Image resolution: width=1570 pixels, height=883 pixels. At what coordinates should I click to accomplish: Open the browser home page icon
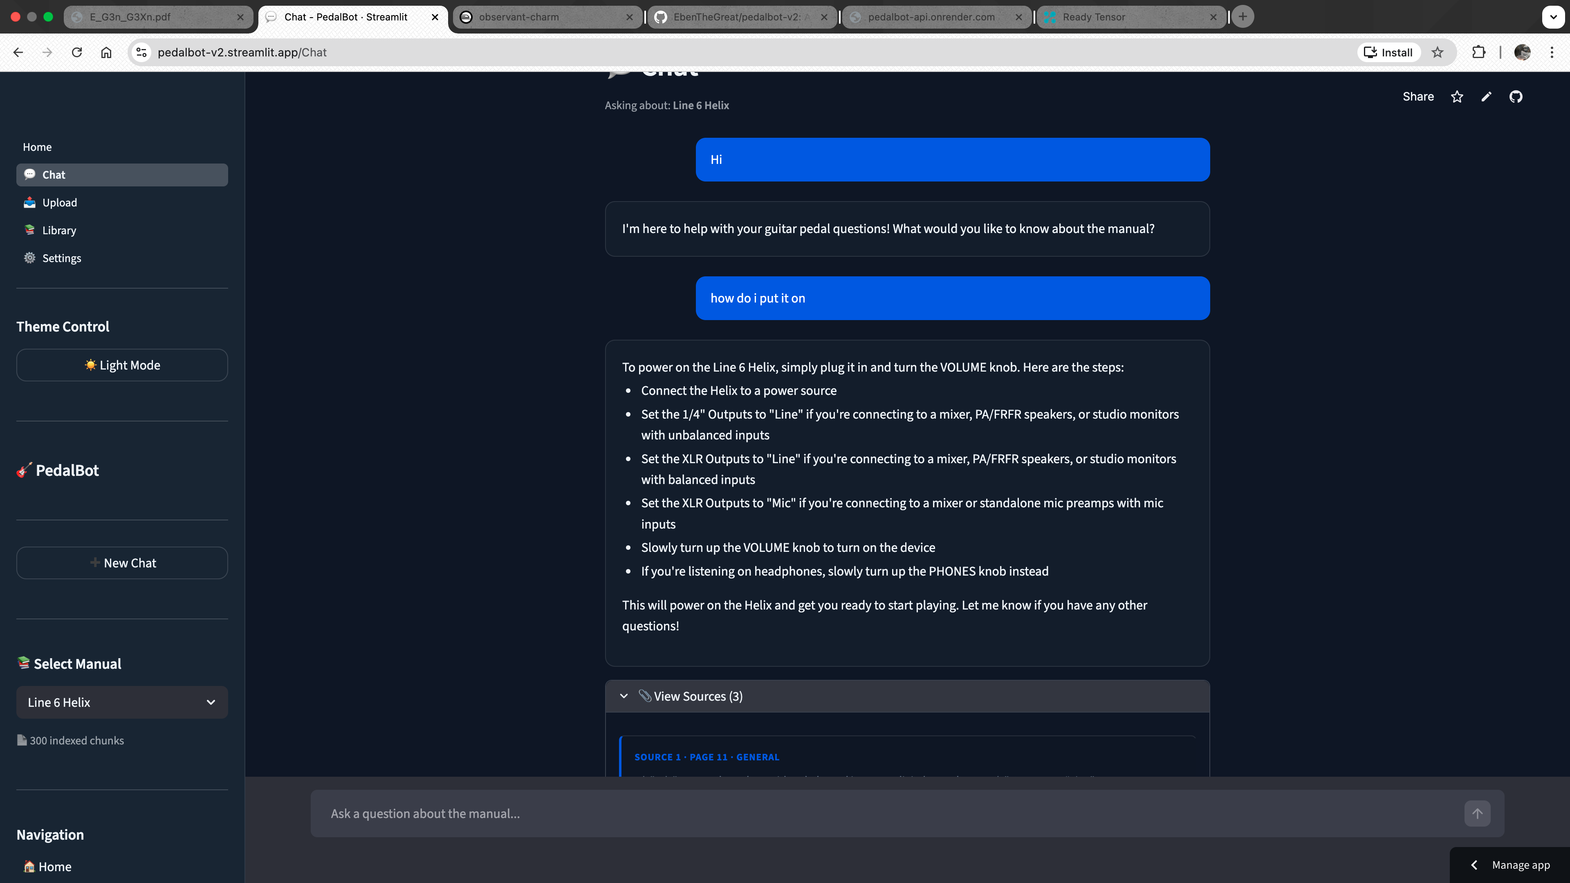(106, 52)
